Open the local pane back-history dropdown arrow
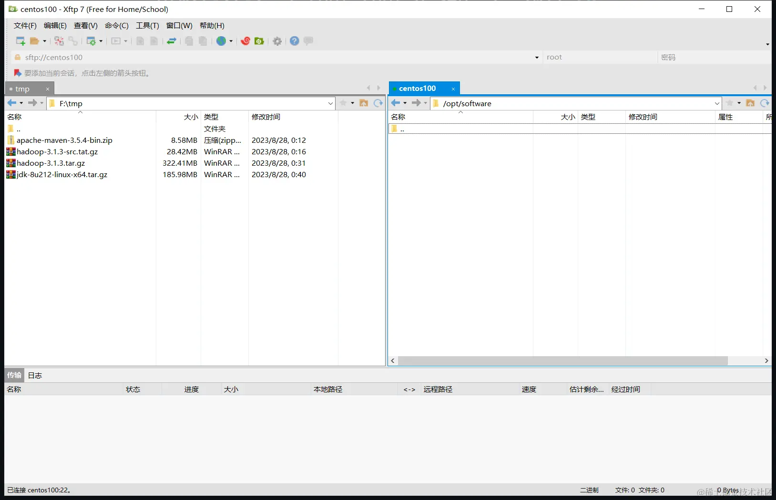Image resolution: width=776 pixels, height=500 pixels. pos(21,103)
